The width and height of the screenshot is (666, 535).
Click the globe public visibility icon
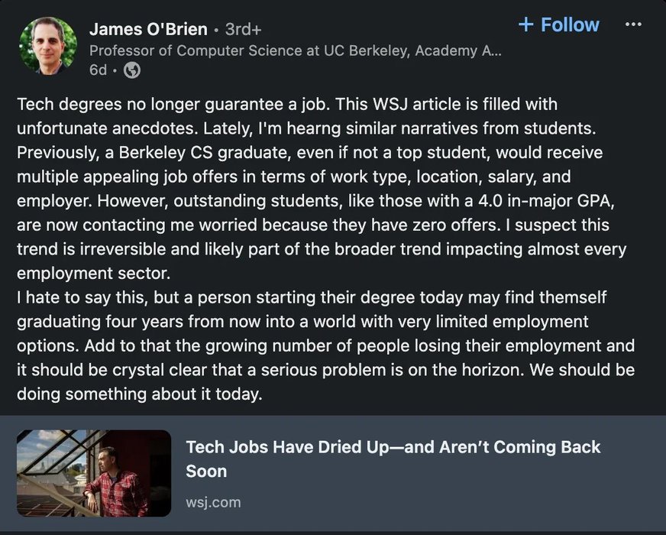[132, 71]
